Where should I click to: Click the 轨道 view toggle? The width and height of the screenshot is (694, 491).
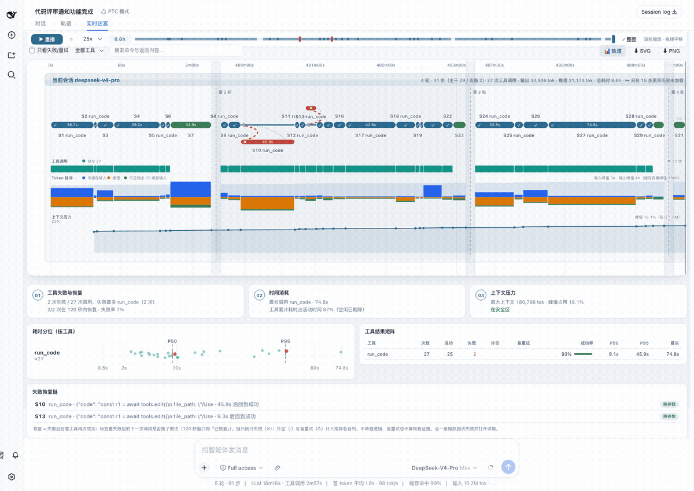pos(612,51)
